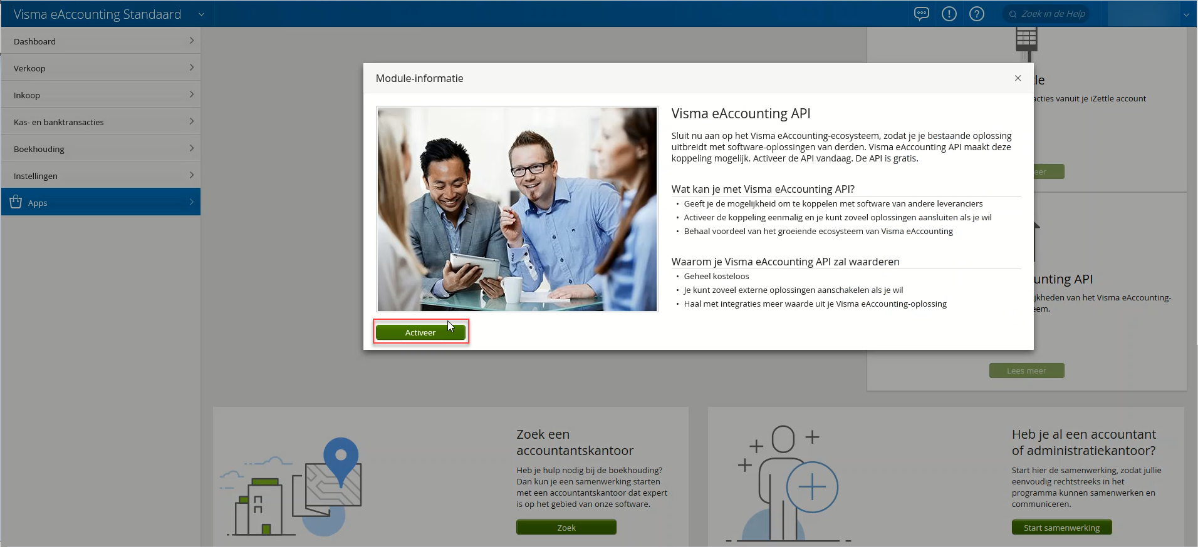1198x547 pixels.
Task: Expand the Instellingen chevron arrow
Action: [x=191, y=175]
